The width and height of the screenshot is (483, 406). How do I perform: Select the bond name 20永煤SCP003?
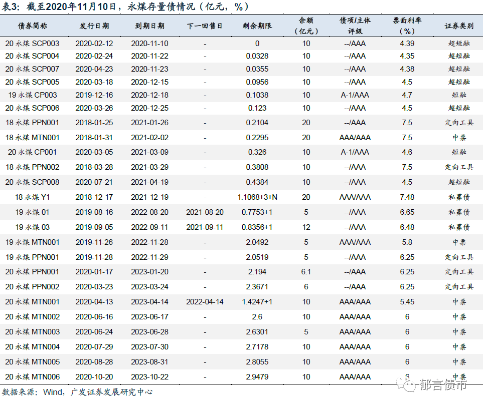point(31,44)
